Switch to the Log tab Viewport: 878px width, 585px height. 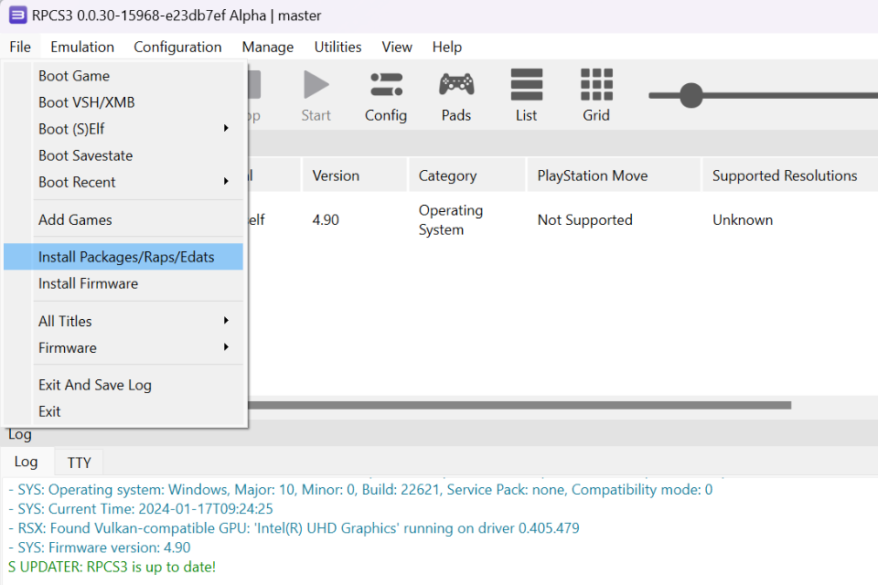pyautogui.click(x=27, y=462)
